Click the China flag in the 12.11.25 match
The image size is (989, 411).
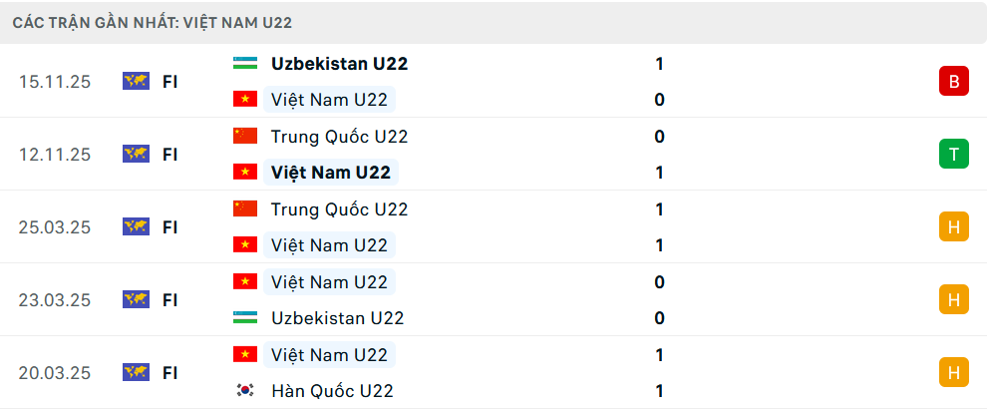pos(244,136)
